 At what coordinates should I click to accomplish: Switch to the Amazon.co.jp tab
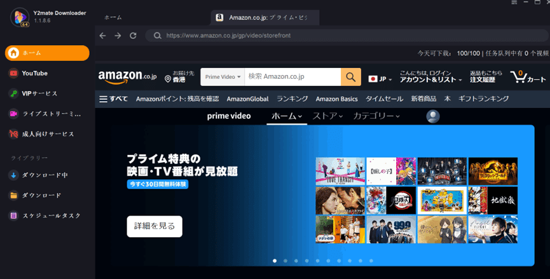pyautogui.click(x=265, y=18)
